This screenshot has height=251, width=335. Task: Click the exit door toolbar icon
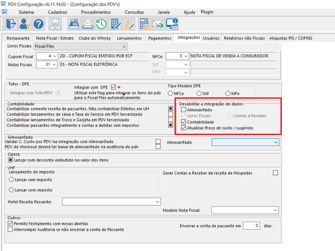11,24
